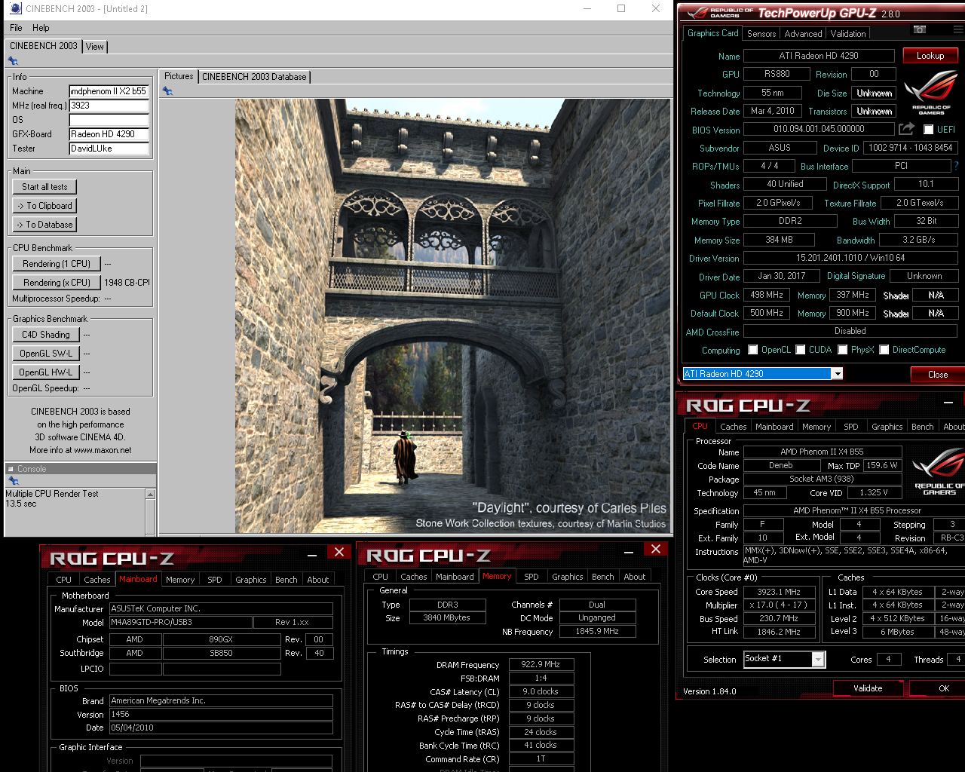
Task: Click the CPU-Z OK button
Action: coord(937,688)
